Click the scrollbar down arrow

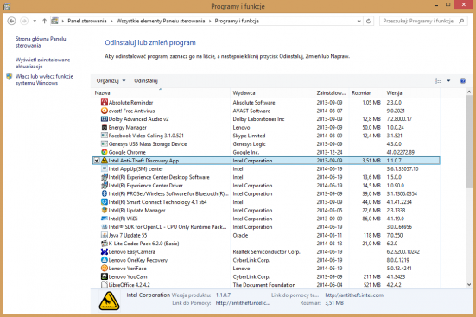pyautogui.click(x=469, y=284)
